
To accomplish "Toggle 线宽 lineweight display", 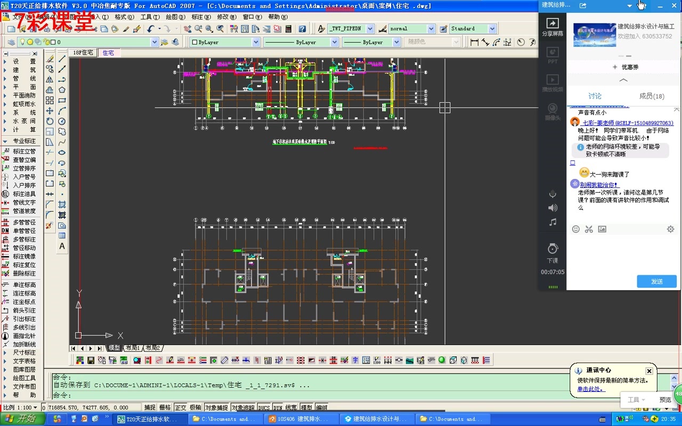I will coord(291,407).
